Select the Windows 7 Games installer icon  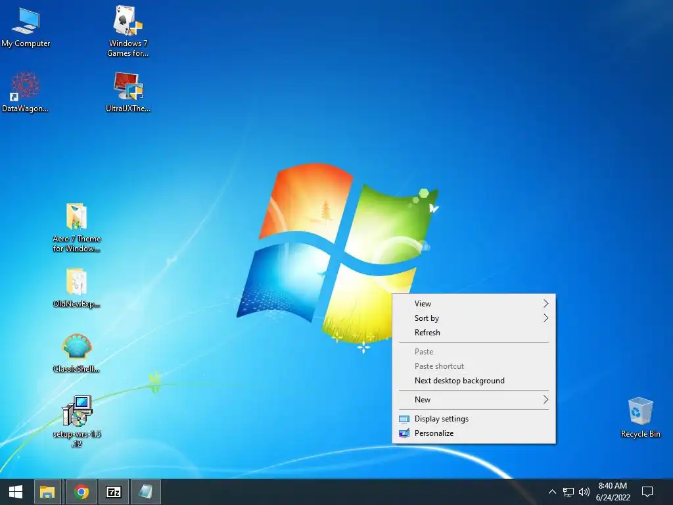[128, 31]
